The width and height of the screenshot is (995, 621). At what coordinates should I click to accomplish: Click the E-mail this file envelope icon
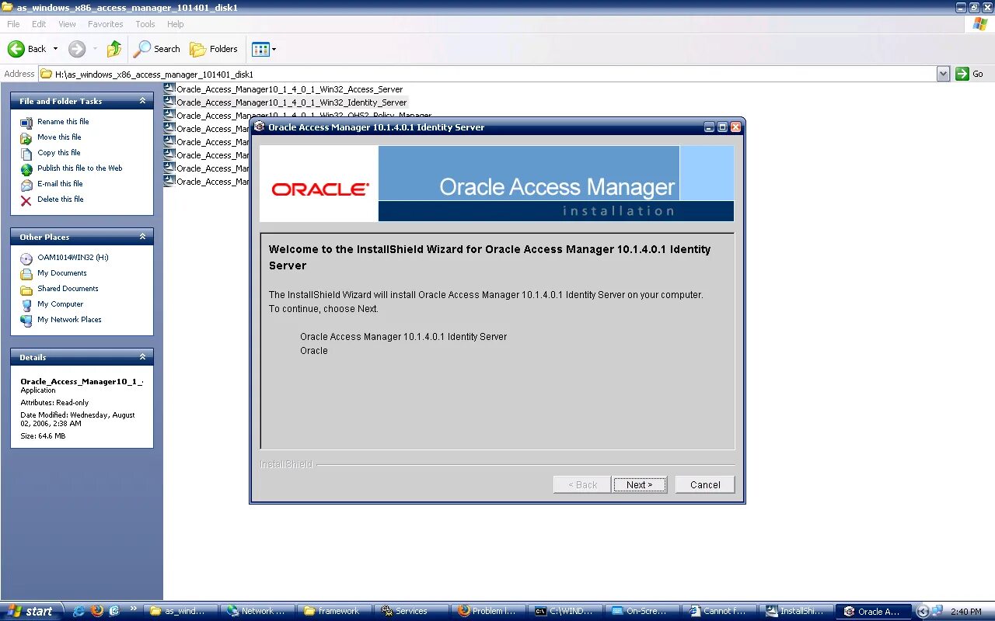(x=26, y=184)
